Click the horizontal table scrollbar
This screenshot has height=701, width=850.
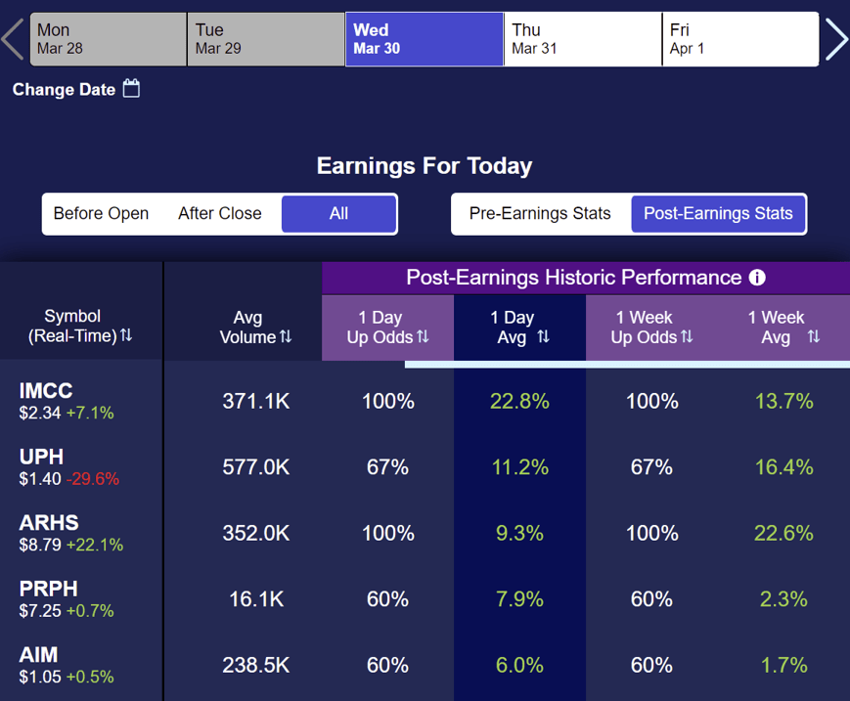(x=627, y=365)
